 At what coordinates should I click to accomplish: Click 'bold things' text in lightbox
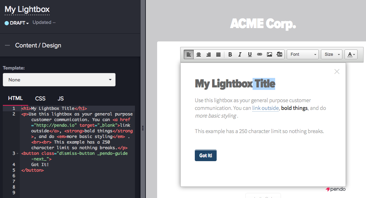[x=294, y=108]
